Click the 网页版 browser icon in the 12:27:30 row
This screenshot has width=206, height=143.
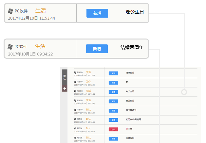click(x=75, y=138)
